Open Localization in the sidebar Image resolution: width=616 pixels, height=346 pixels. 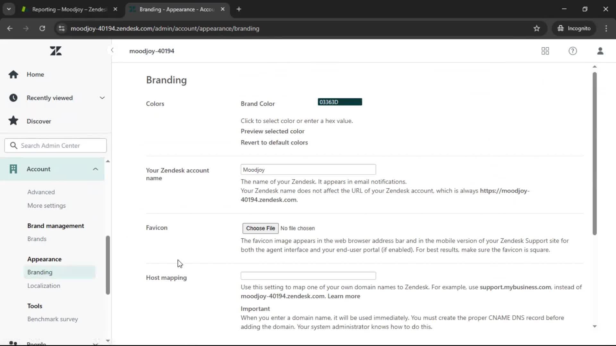point(44,285)
